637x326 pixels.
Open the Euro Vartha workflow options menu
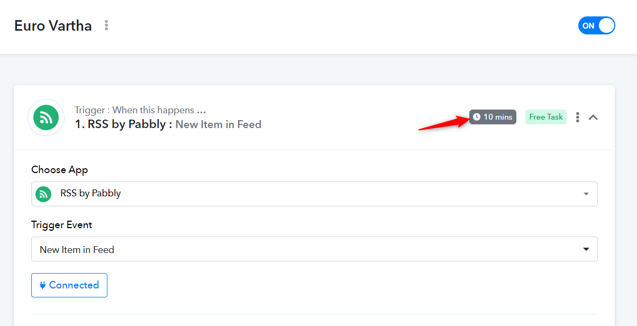(106, 25)
